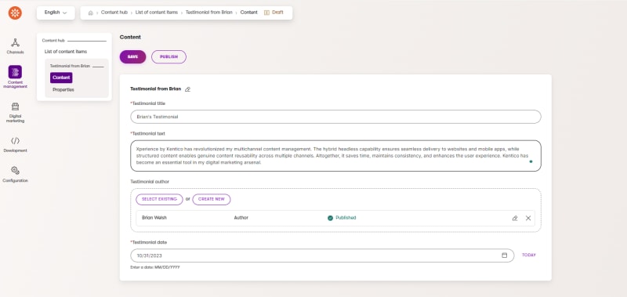Go to the home breadcrumb icon

[x=91, y=13]
